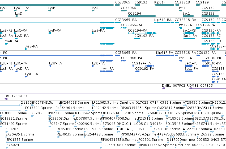226x149 pixels.
Task: Click the LysS gene label
Action: (x=95, y=8)
